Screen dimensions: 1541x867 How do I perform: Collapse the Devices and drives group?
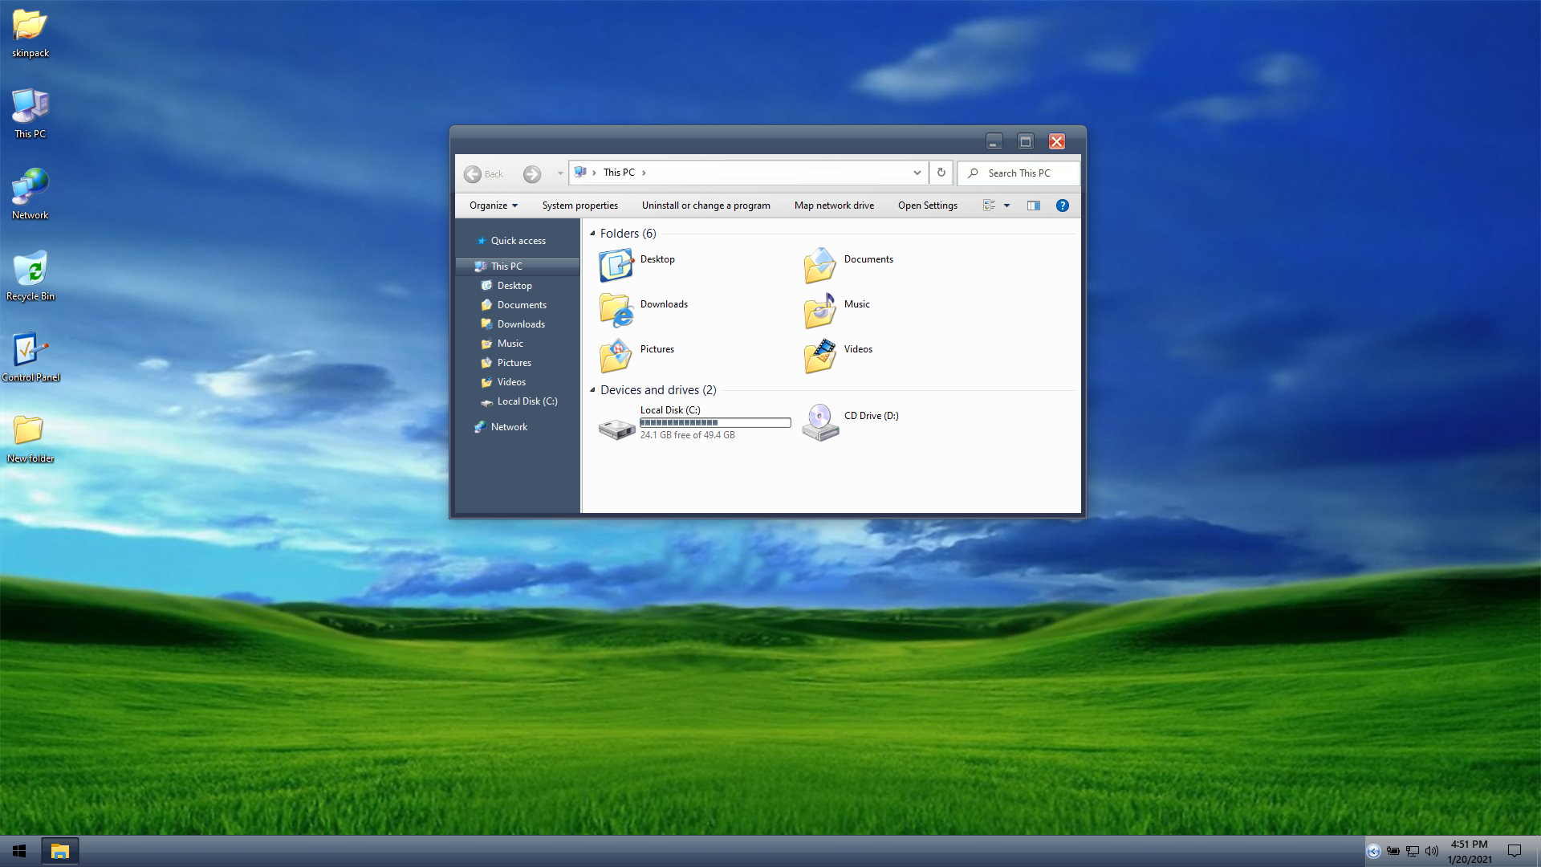592,390
